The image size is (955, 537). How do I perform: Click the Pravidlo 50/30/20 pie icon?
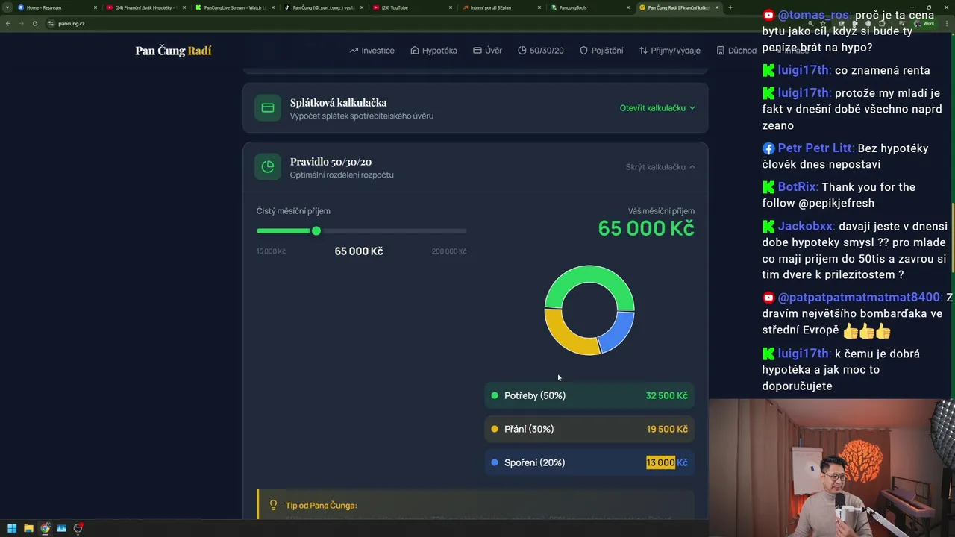point(268,167)
